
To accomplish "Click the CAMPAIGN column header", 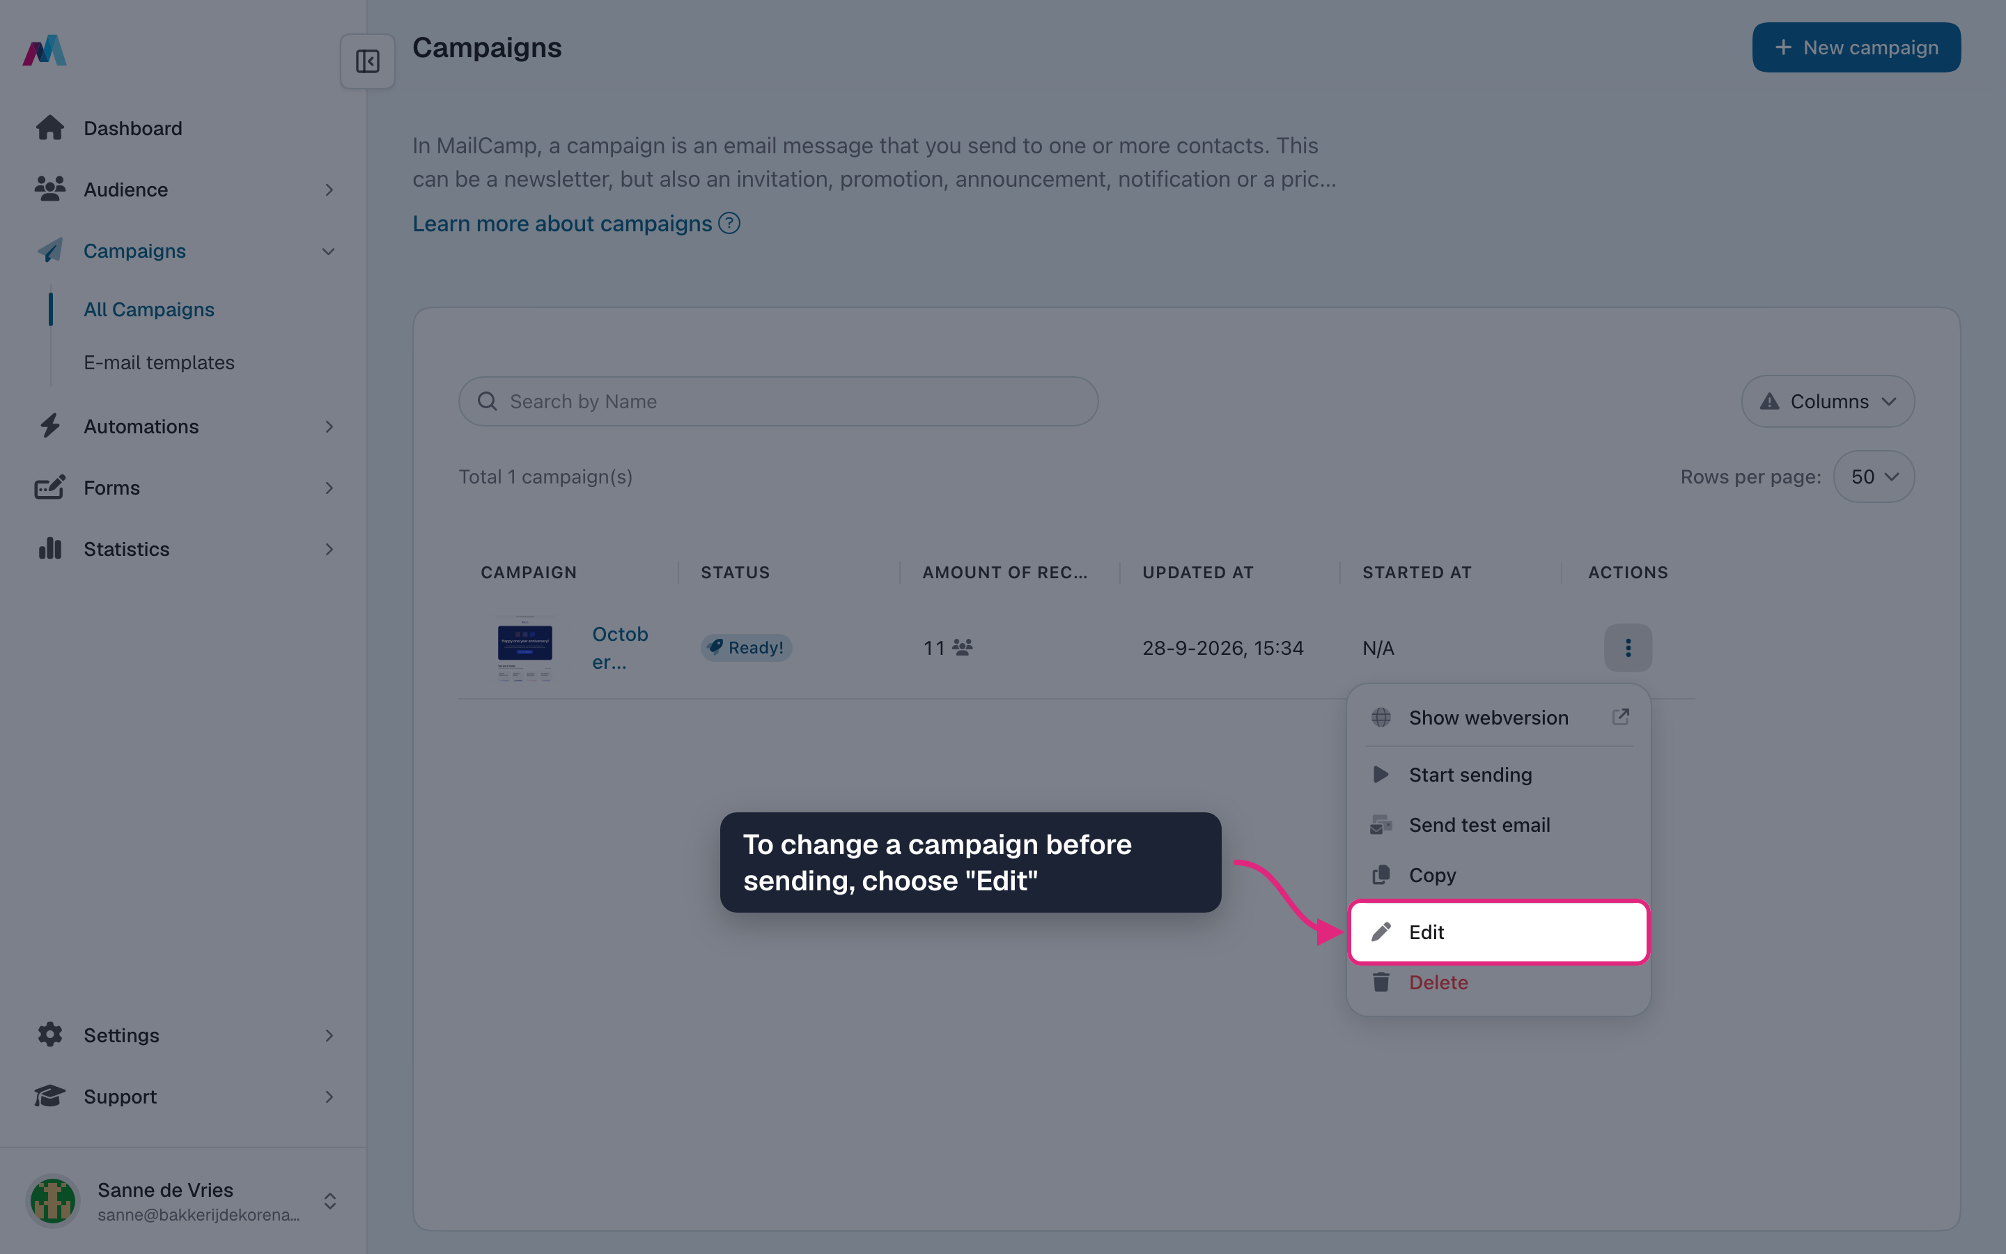I will click(x=529, y=572).
